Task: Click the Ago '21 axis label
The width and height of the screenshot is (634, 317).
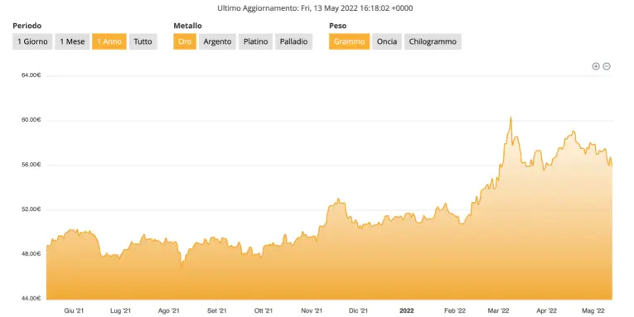Action: pos(168,310)
